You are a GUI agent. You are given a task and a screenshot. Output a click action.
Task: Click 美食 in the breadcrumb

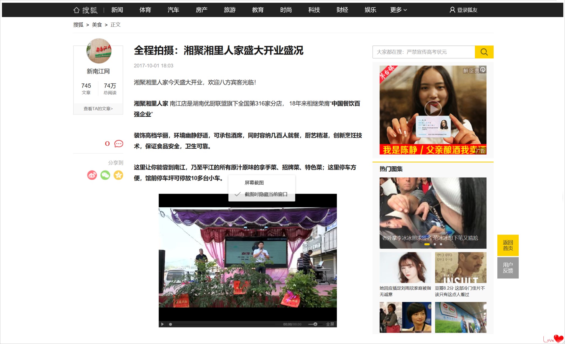97,25
